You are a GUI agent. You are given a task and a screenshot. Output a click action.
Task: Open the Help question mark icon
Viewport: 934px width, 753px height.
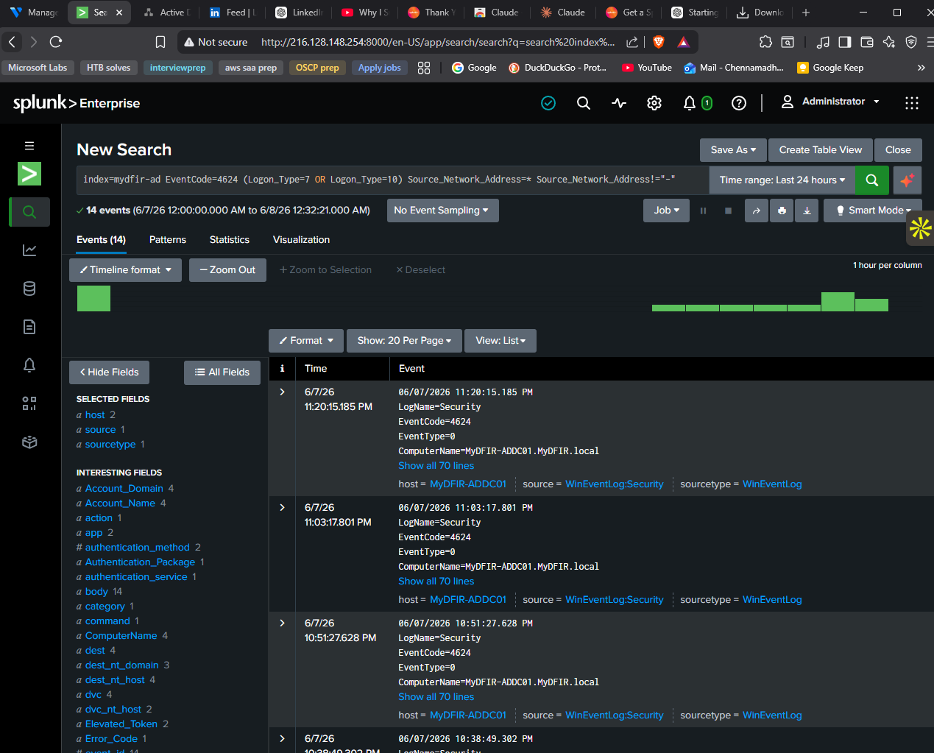(739, 103)
